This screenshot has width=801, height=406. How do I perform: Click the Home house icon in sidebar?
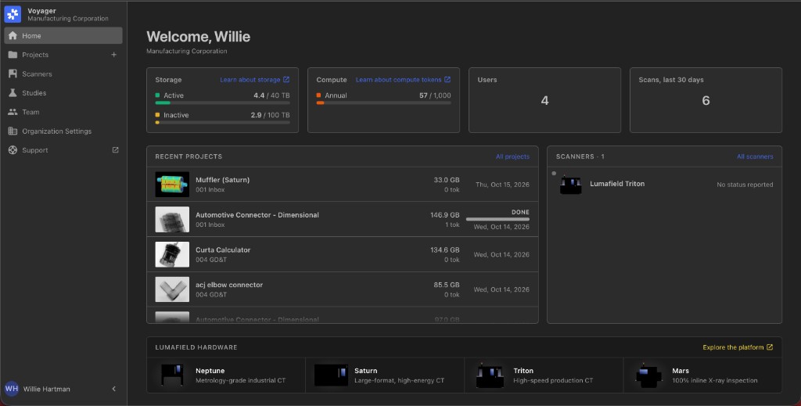click(13, 36)
